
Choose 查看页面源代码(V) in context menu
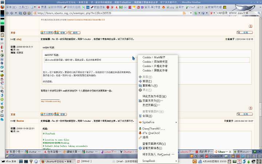[x=158, y=144]
